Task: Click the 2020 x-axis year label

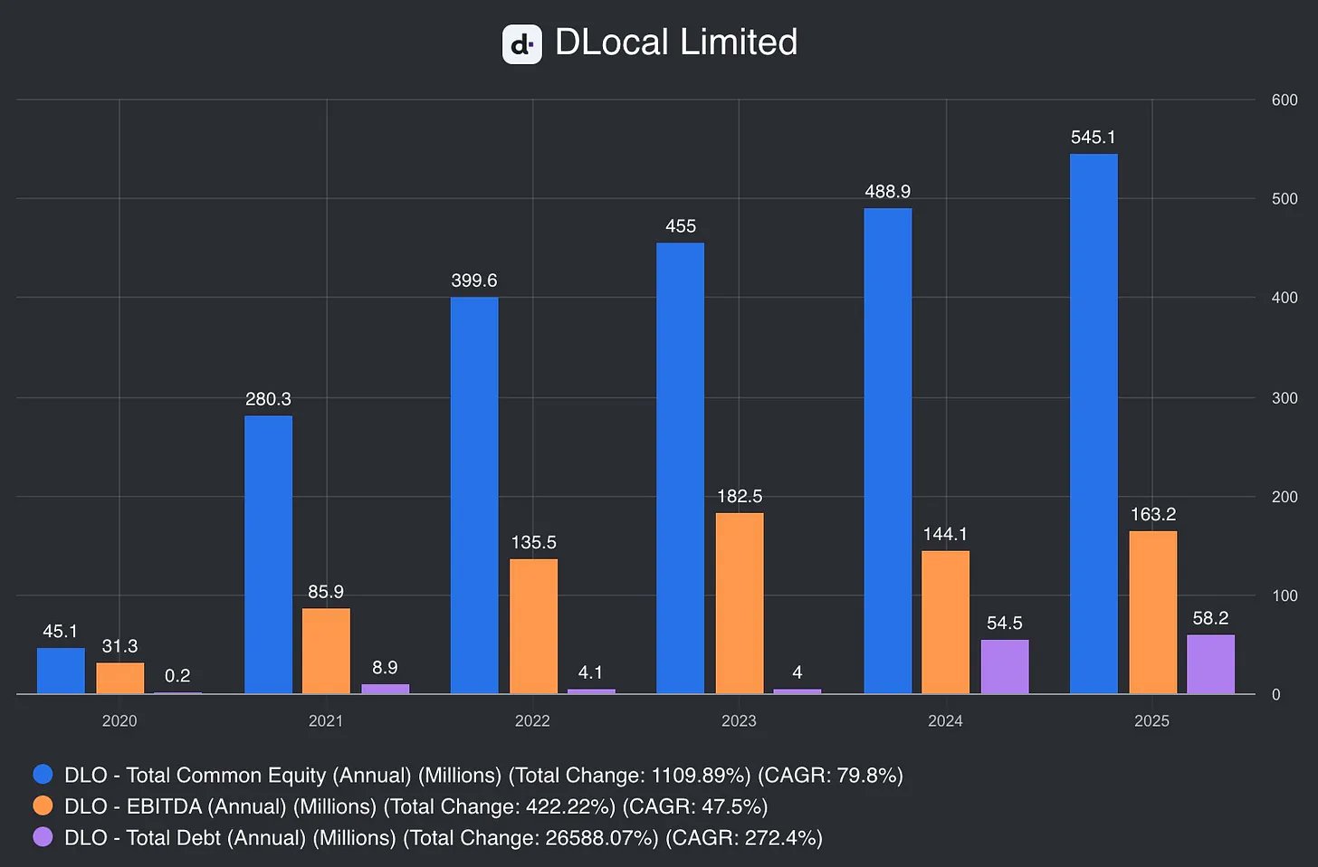Action: point(119,720)
